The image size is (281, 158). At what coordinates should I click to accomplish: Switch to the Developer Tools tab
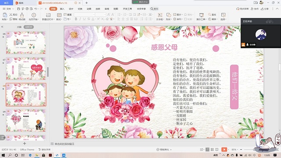pyautogui.click(x=127, y=9)
